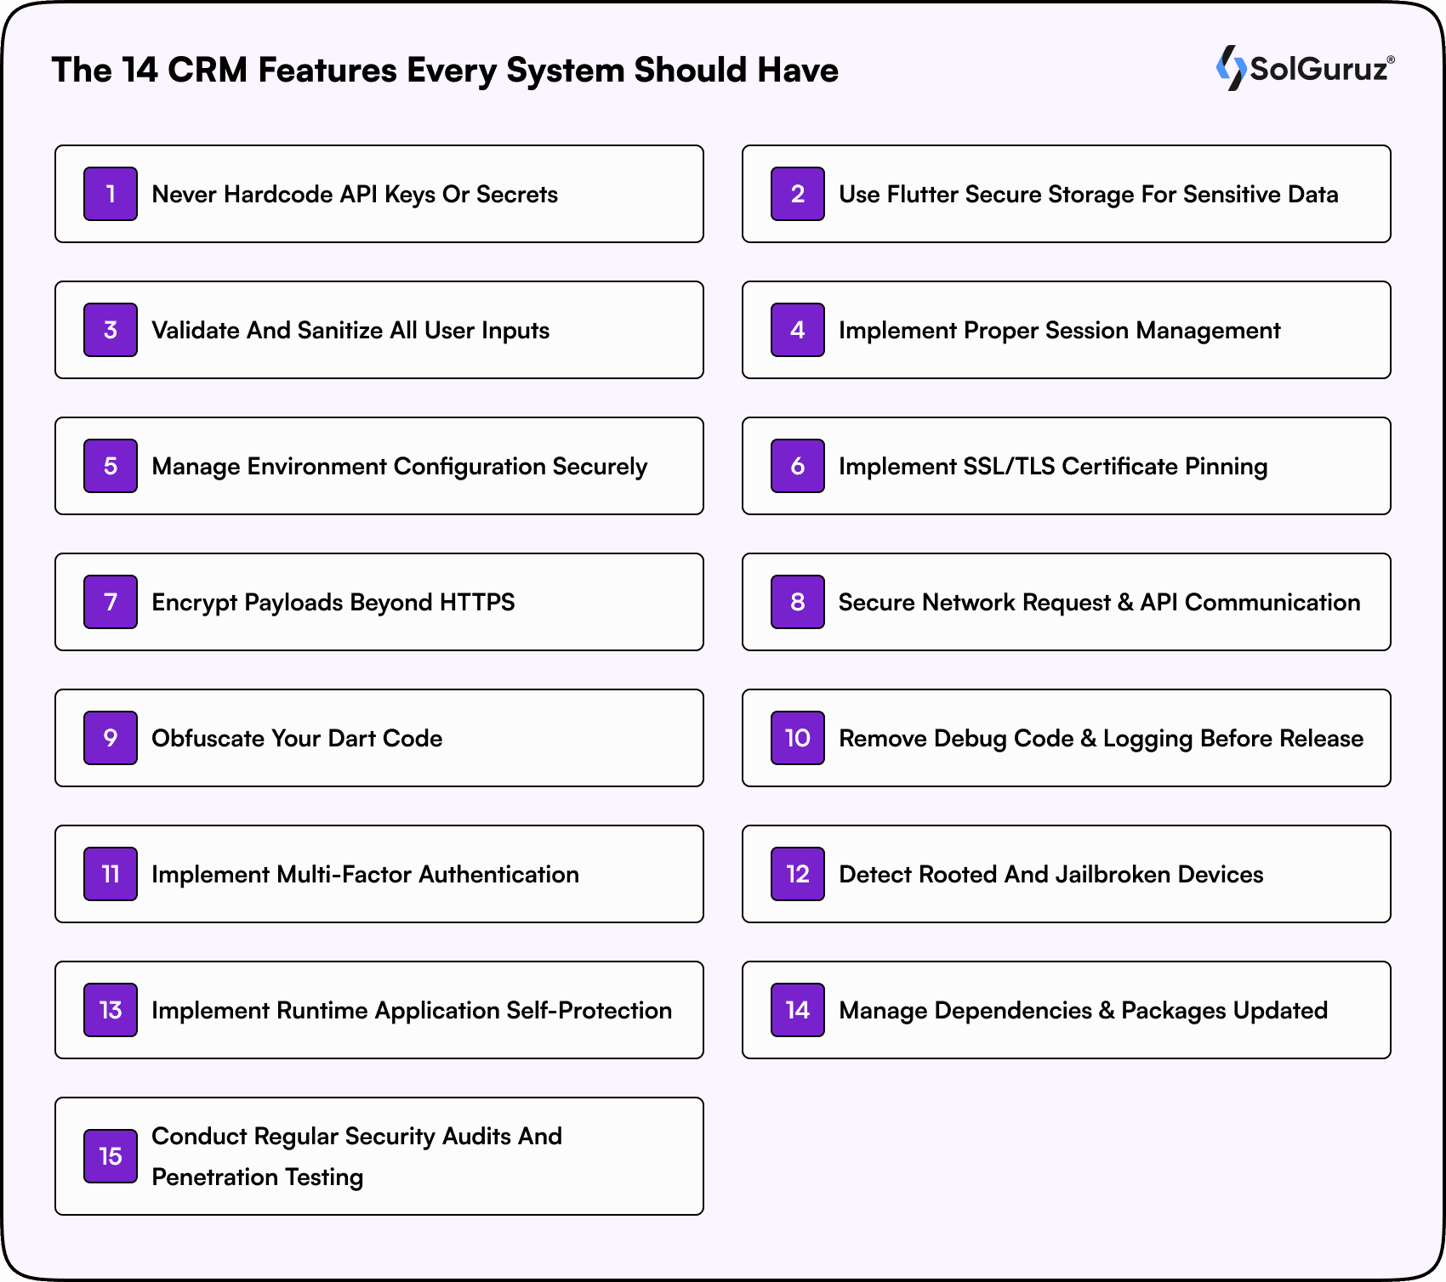Select the 'Use Flutter Secure Storage For Sensitive Data' item
The width and height of the screenshot is (1446, 1282).
tap(1066, 194)
